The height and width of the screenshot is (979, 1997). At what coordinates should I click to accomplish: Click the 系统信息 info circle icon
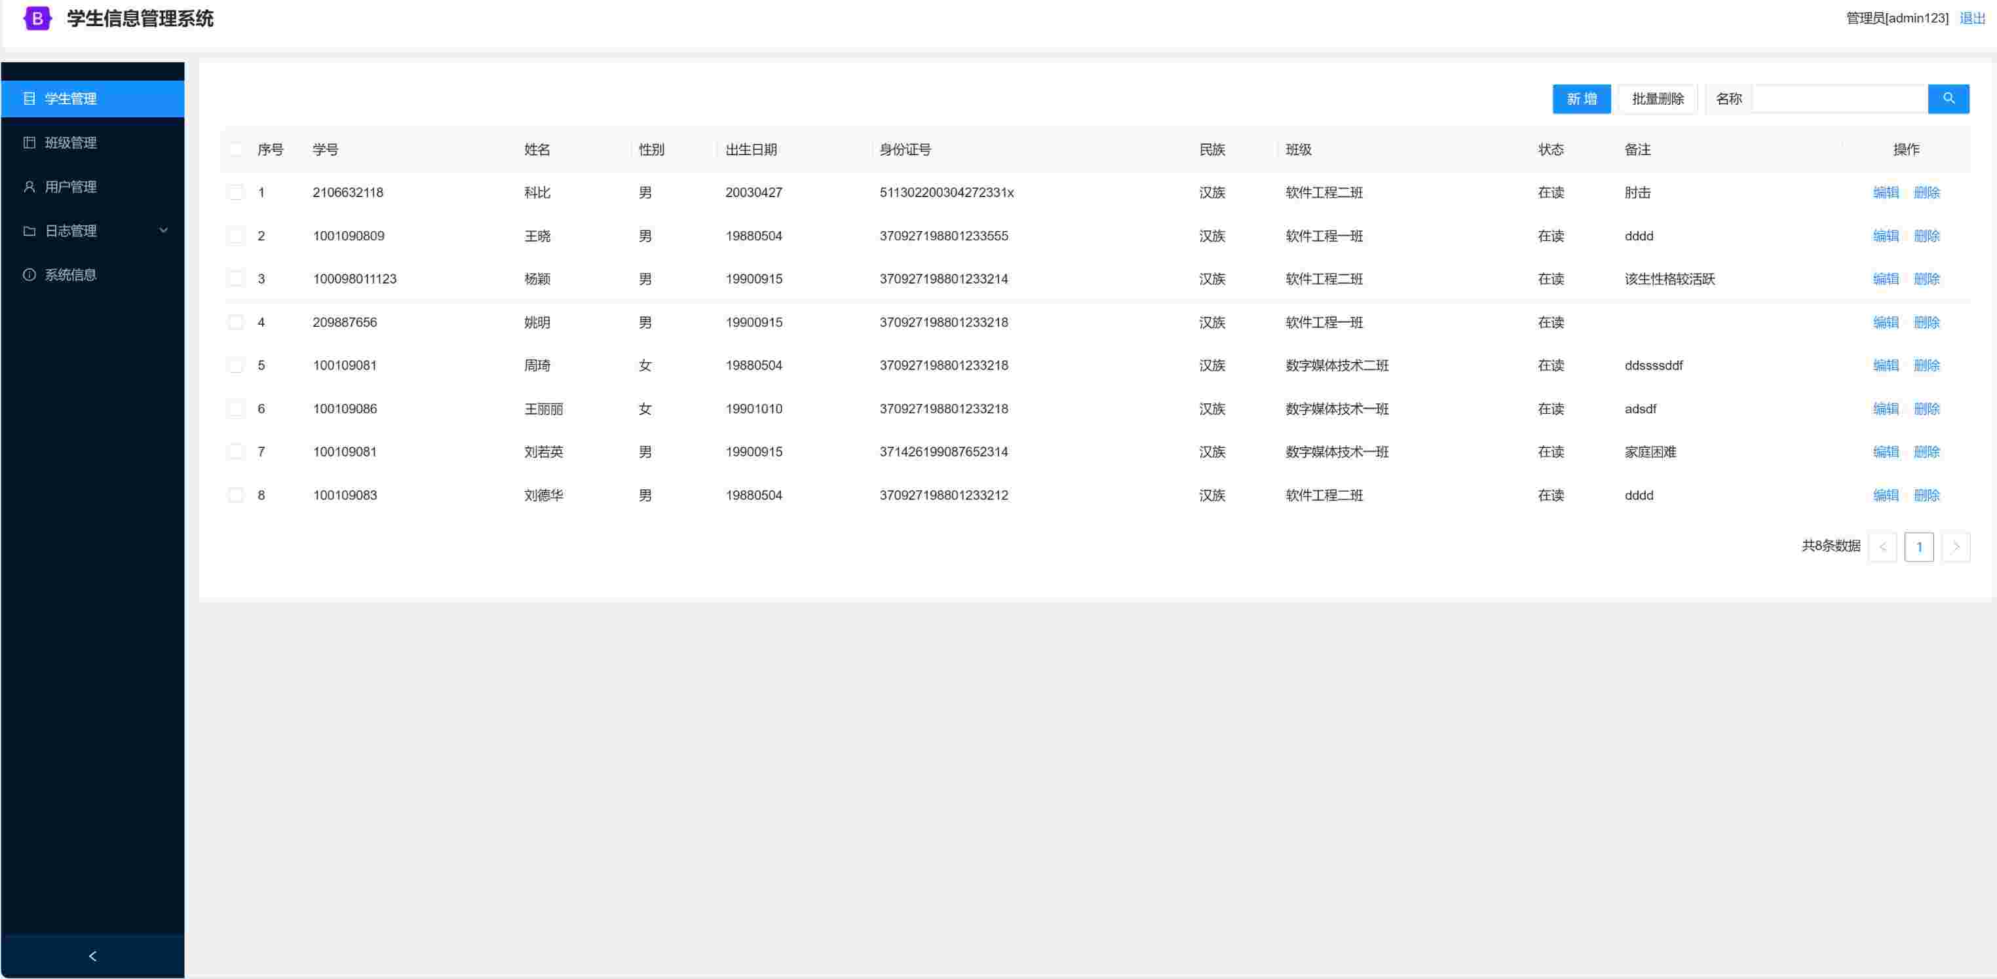(x=29, y=274)
